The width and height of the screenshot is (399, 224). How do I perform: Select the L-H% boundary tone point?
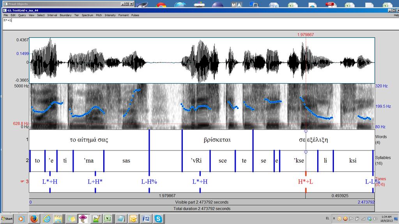click(149, 182)
